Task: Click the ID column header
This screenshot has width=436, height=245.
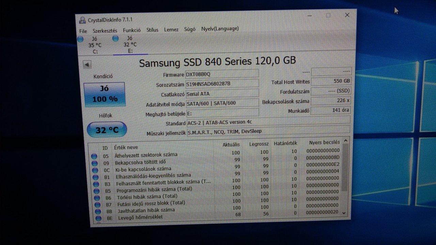Action: 105,148
